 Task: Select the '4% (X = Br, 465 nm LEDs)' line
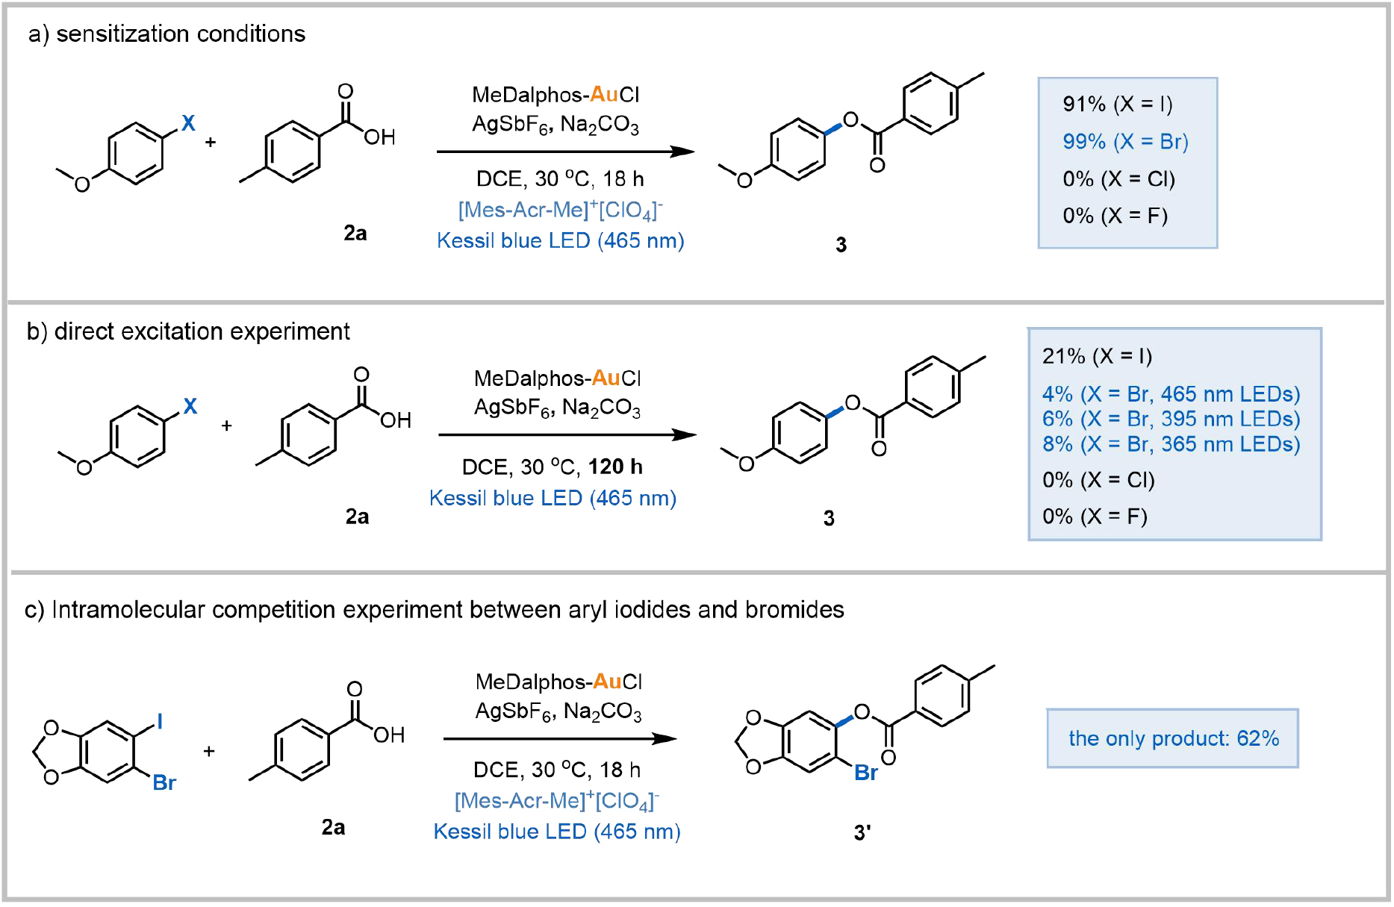tap(1171, 393)
